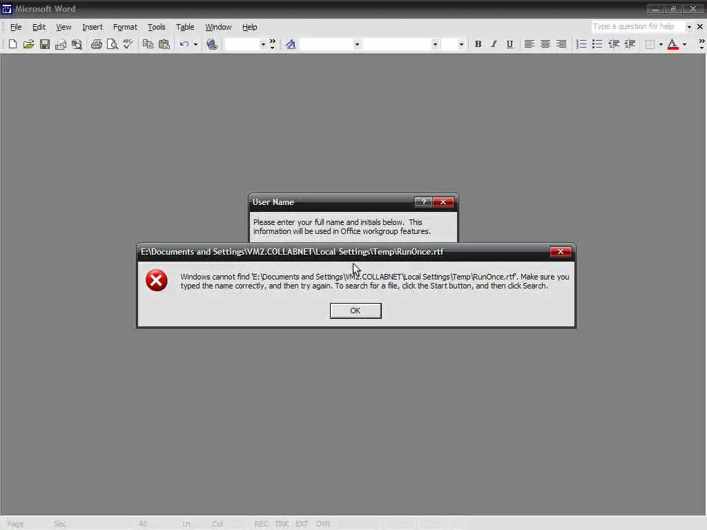The width and height of the screenshot is (707, 530).
Task: Expand the font color dropdown arrow
Action: coord(684,44)
